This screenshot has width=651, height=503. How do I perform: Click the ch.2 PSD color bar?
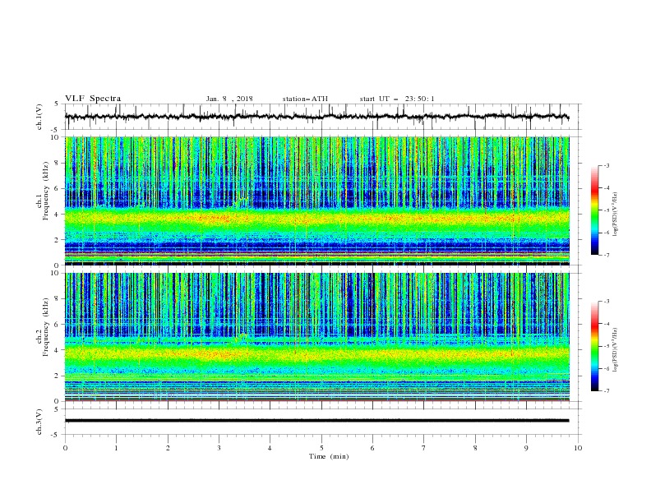(595, 346)
